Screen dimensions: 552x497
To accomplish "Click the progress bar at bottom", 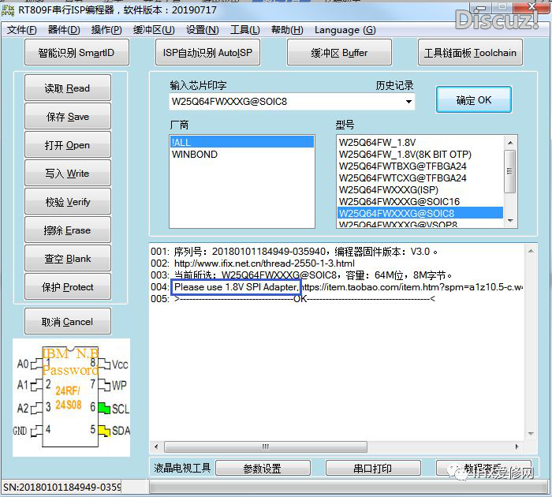I will [x=349, y=487].
